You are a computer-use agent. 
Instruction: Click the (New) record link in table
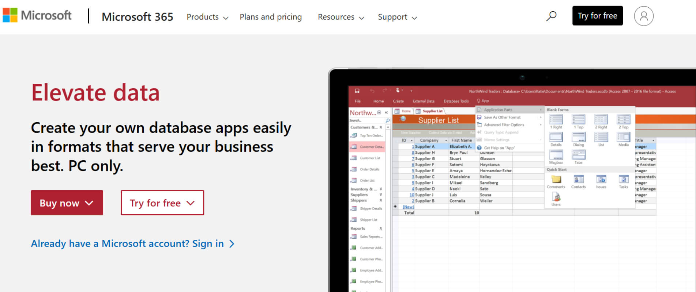(408, 207)
